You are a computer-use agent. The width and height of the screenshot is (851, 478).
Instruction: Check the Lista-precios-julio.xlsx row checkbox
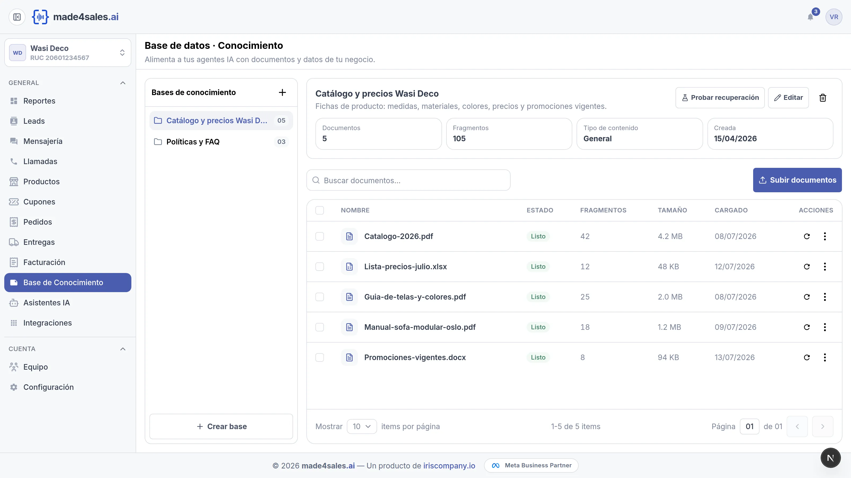(x=319, y=267)
